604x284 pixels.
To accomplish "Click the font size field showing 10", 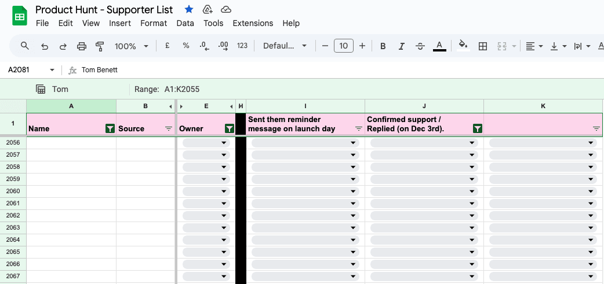I will 344,46.
